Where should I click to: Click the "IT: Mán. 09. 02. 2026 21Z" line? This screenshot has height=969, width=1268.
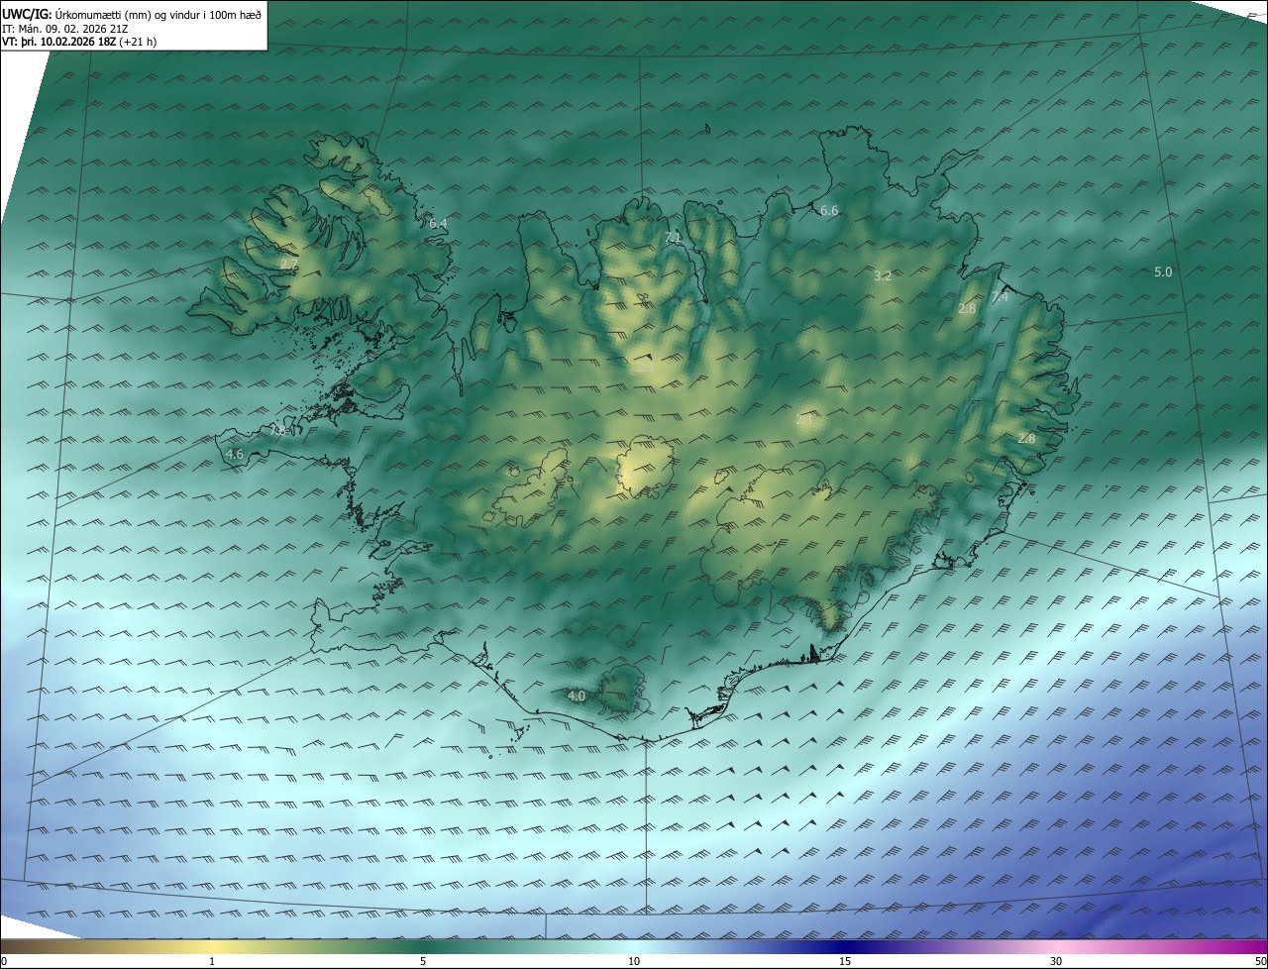[64, 29]
